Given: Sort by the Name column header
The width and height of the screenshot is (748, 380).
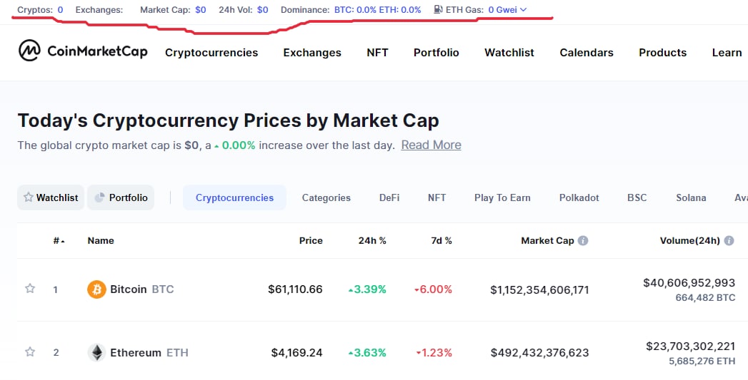Looking at the screenshot, I should [101, 240].
